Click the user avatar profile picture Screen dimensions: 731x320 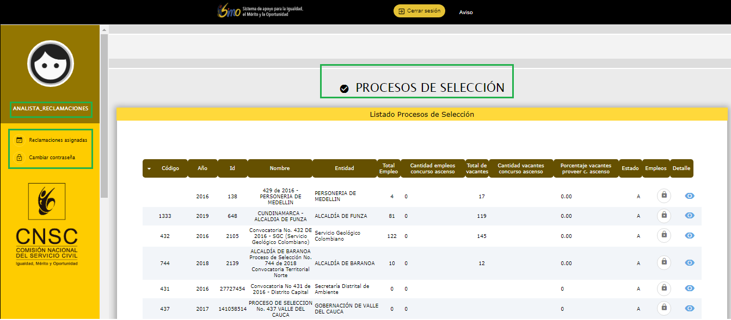[51, 64]
